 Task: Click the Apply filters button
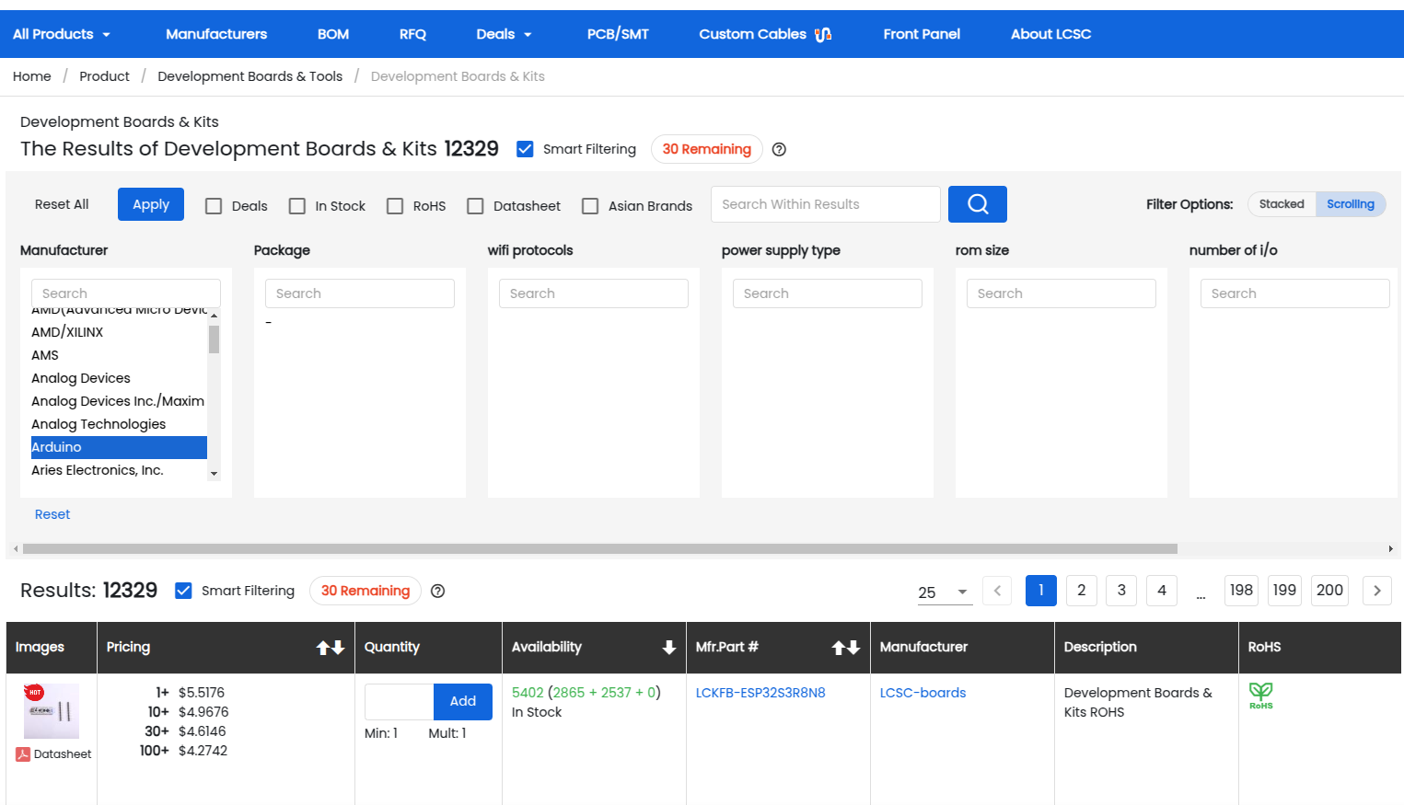tap(151, 204)
